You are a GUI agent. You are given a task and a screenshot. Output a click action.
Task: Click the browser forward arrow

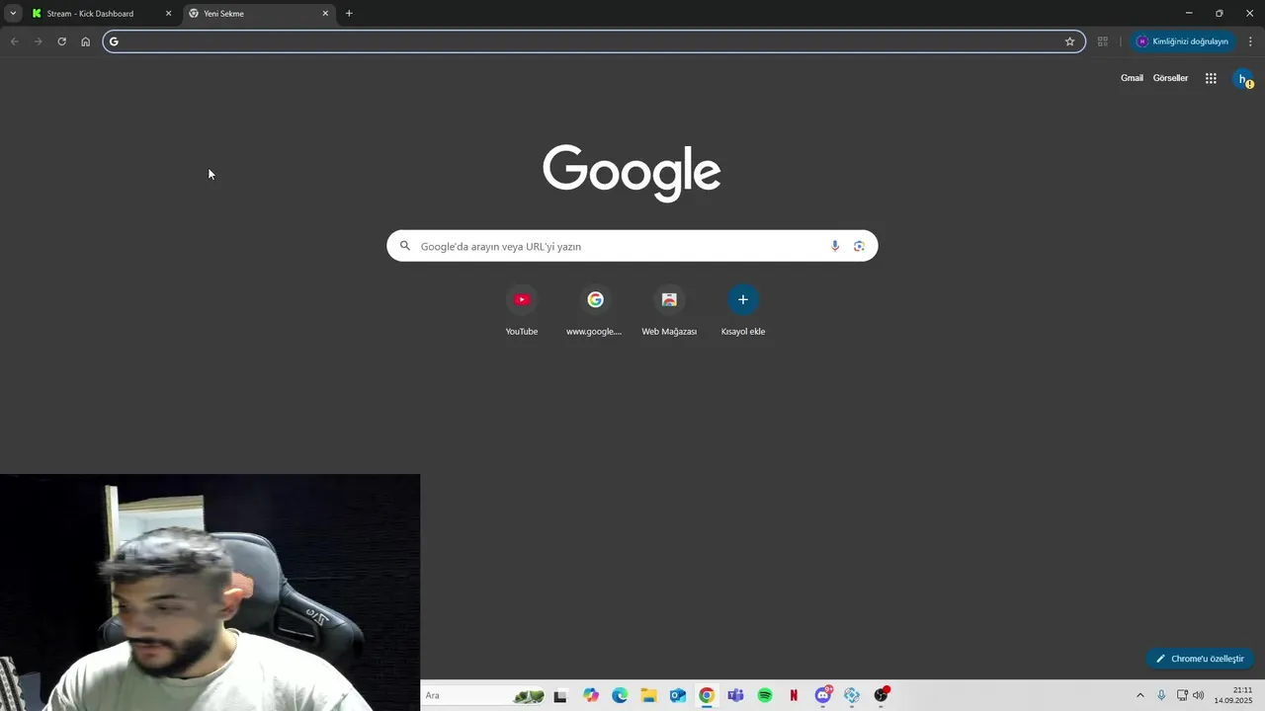[38, 41]
